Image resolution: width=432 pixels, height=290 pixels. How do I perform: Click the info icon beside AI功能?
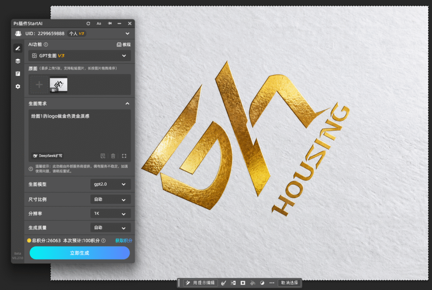point(46,45)
